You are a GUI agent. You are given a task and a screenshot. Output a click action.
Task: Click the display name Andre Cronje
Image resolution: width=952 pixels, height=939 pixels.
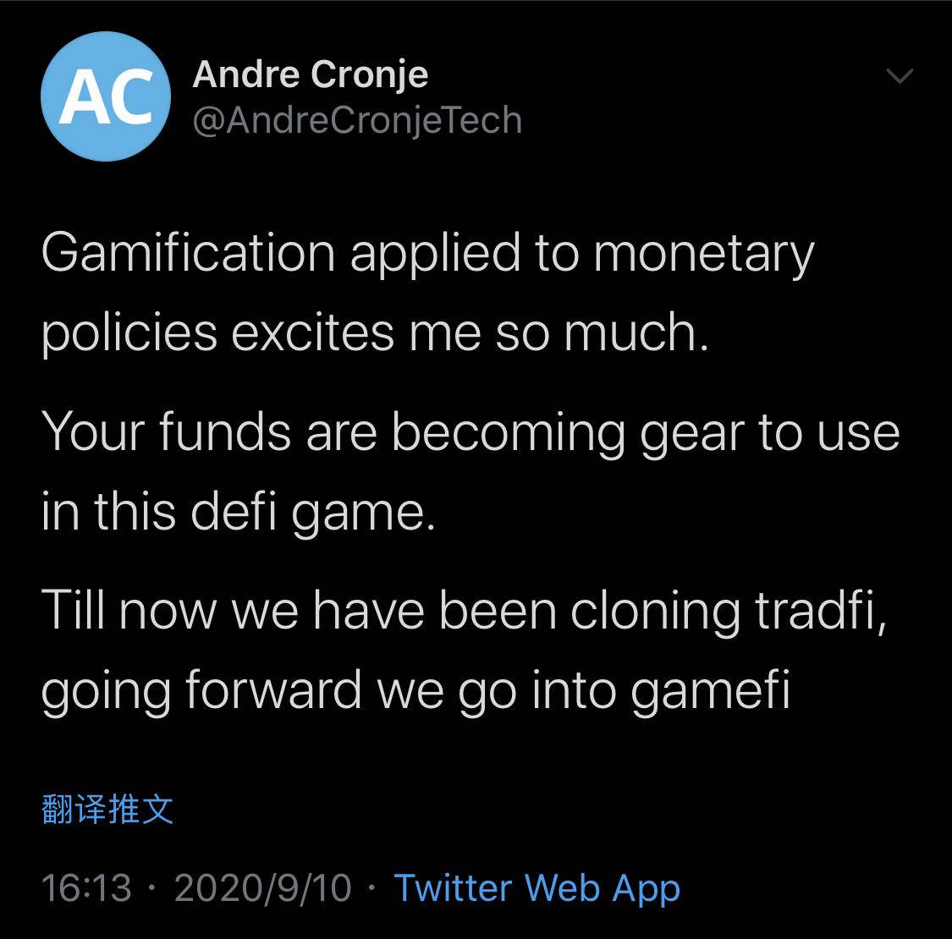311,74
